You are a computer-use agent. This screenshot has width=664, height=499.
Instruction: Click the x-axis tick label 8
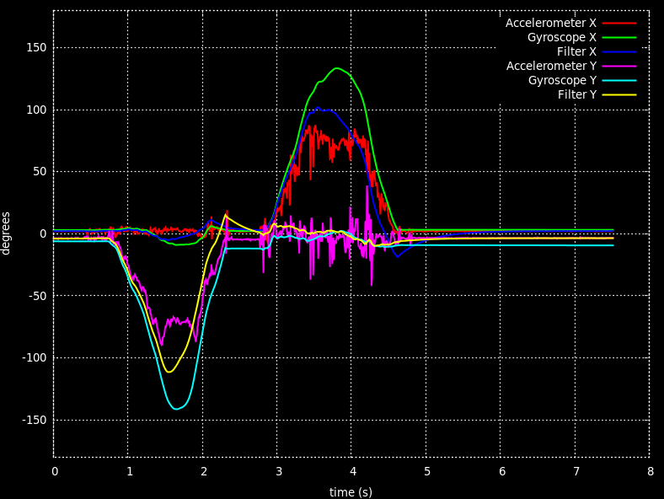coord(651,472)
